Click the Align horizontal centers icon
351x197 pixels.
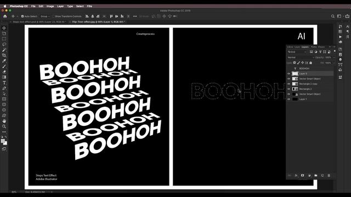coord(93,16)
